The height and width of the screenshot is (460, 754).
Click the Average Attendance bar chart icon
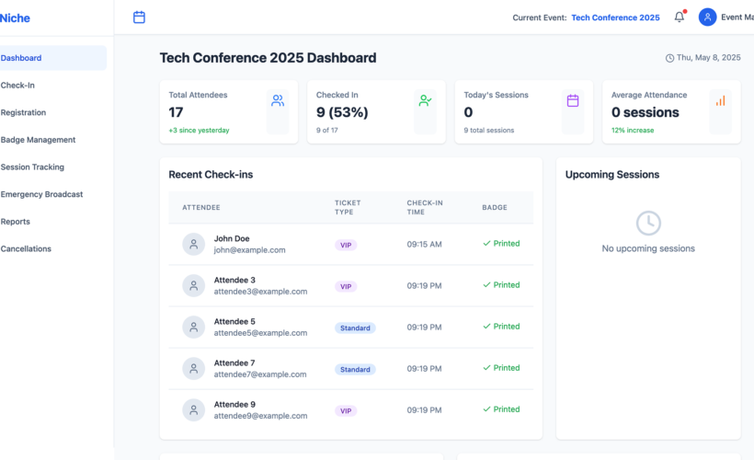[720, 101]
